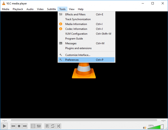
Task: Close the open Tools menu
Action: point(62,9)
